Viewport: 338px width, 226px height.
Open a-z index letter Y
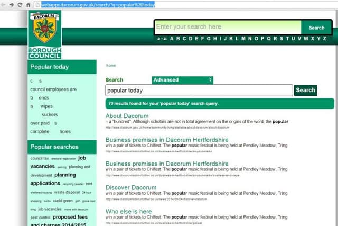coord(318,39)
